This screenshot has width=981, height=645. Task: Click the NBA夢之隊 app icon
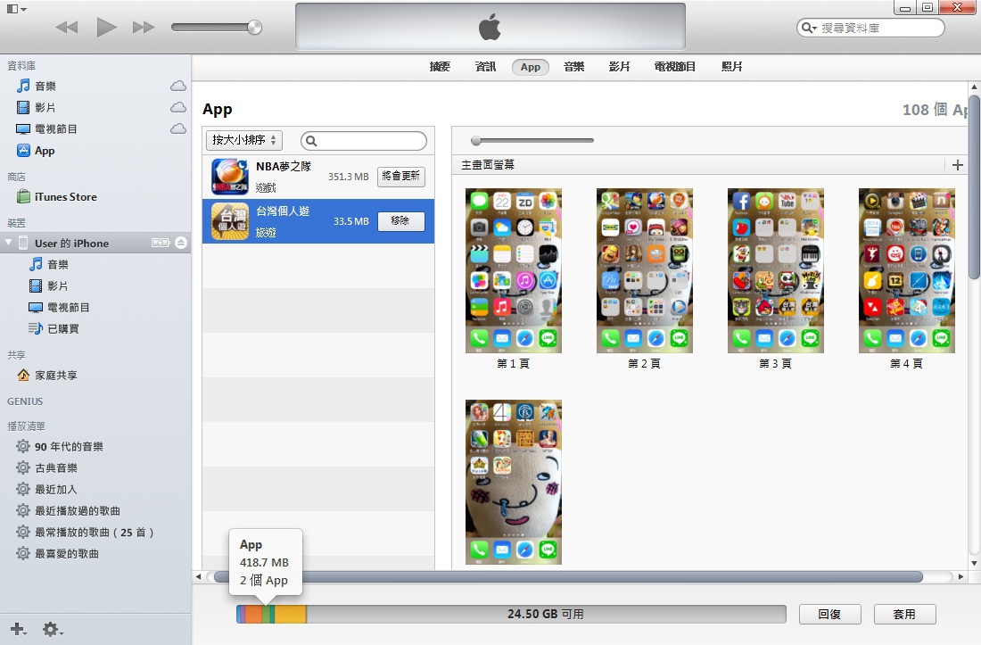(229, 177)
